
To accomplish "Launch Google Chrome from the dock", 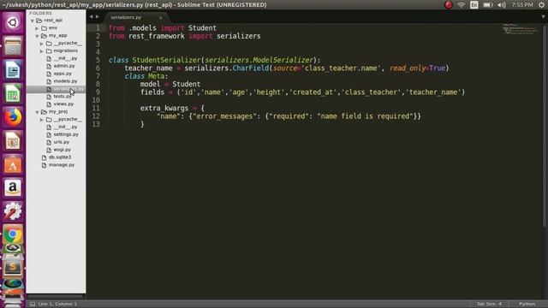I will 13,234.
